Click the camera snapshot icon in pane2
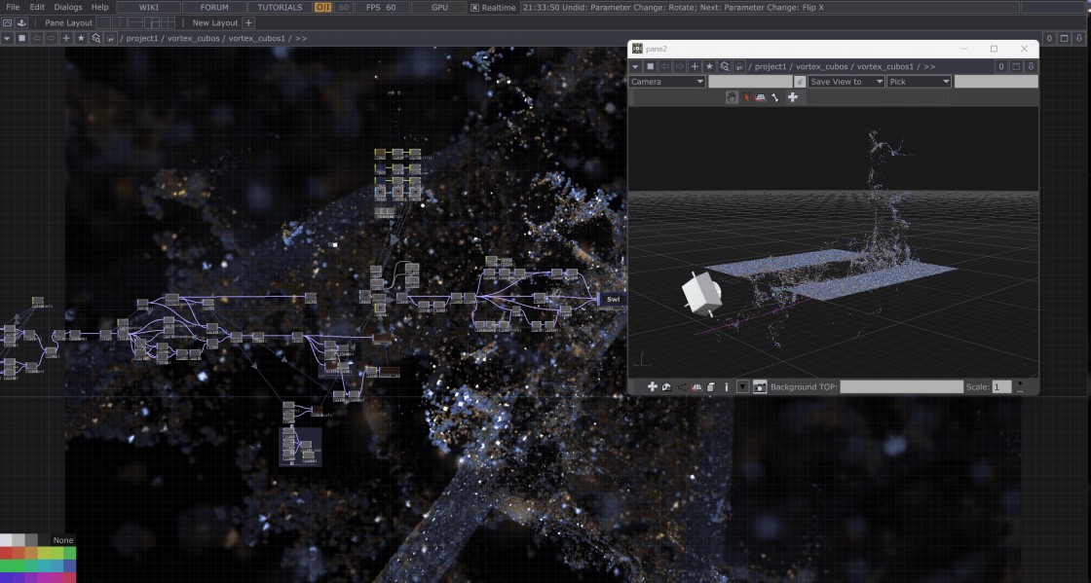Screen dimensions: 1091x583 click(x=760, y=386)
